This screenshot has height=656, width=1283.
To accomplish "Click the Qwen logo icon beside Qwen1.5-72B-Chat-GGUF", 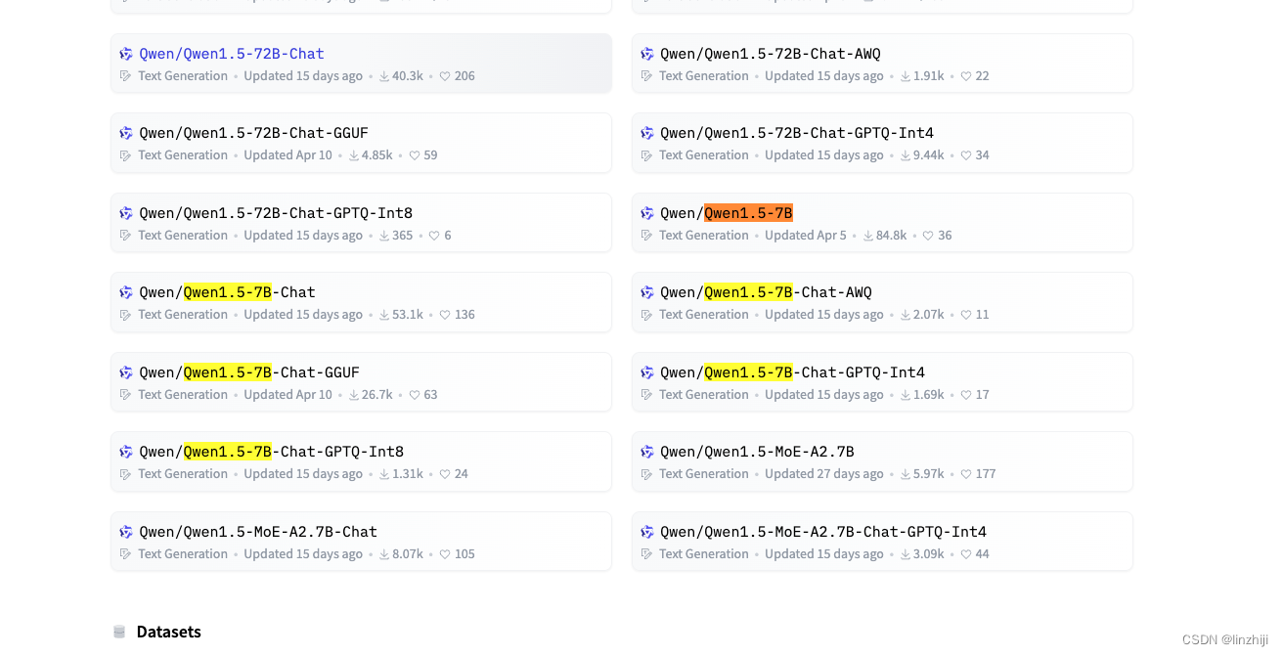I will (126, 133).
